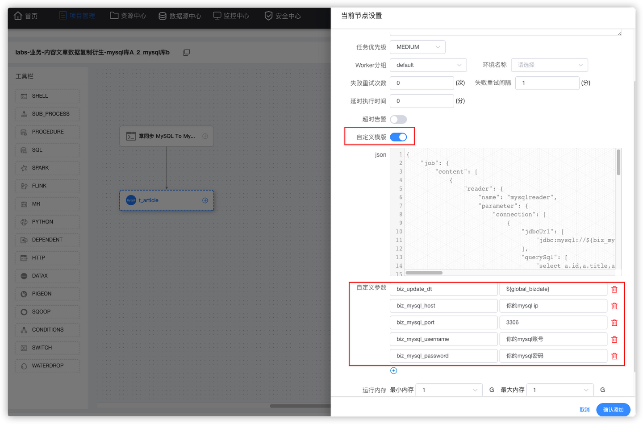Delete the biz_mysql_host parameter via trash icon
The height and width of the screenshot is (424, 643).
pyautogui.click(x=614, y=306)
